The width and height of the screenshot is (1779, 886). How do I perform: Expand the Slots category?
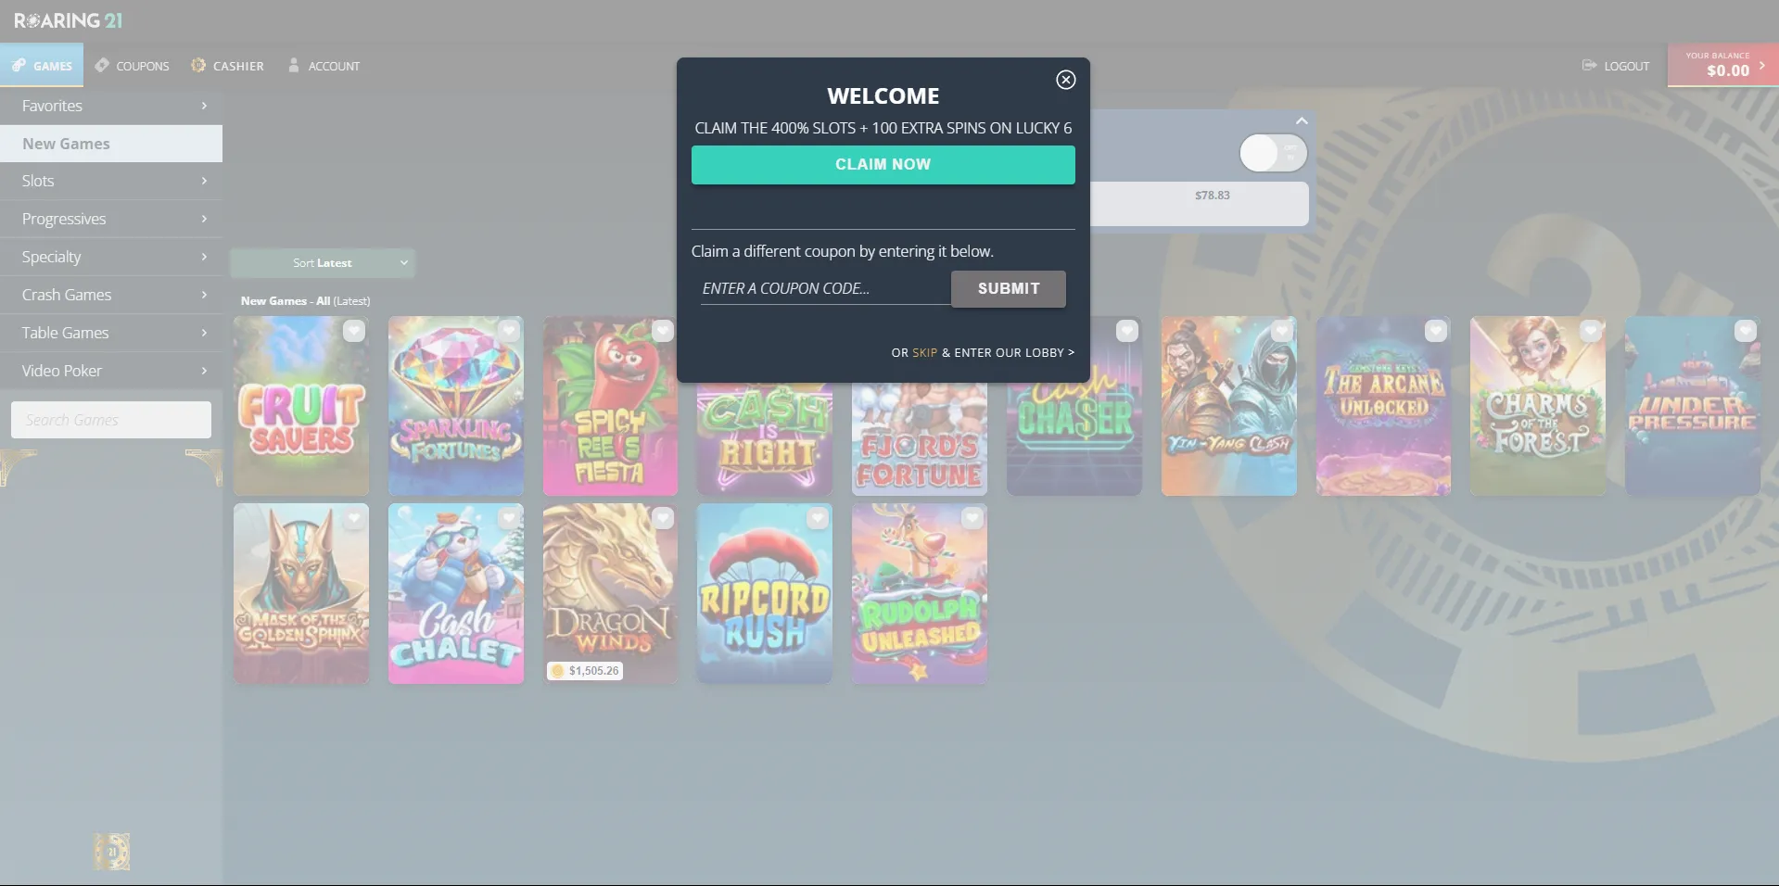pyautogui.click(x=111, y=181)
